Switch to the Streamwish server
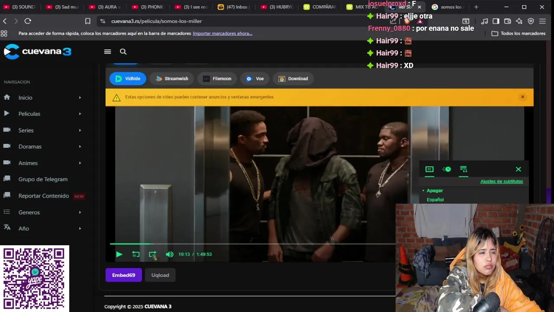 (172, 78)
